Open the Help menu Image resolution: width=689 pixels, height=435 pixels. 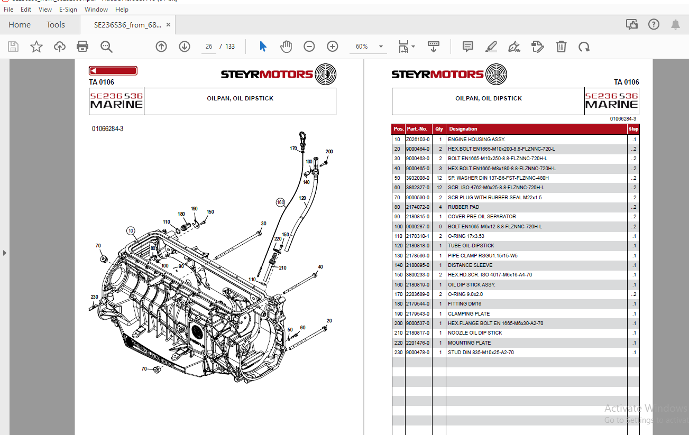[x=122, y=10]
